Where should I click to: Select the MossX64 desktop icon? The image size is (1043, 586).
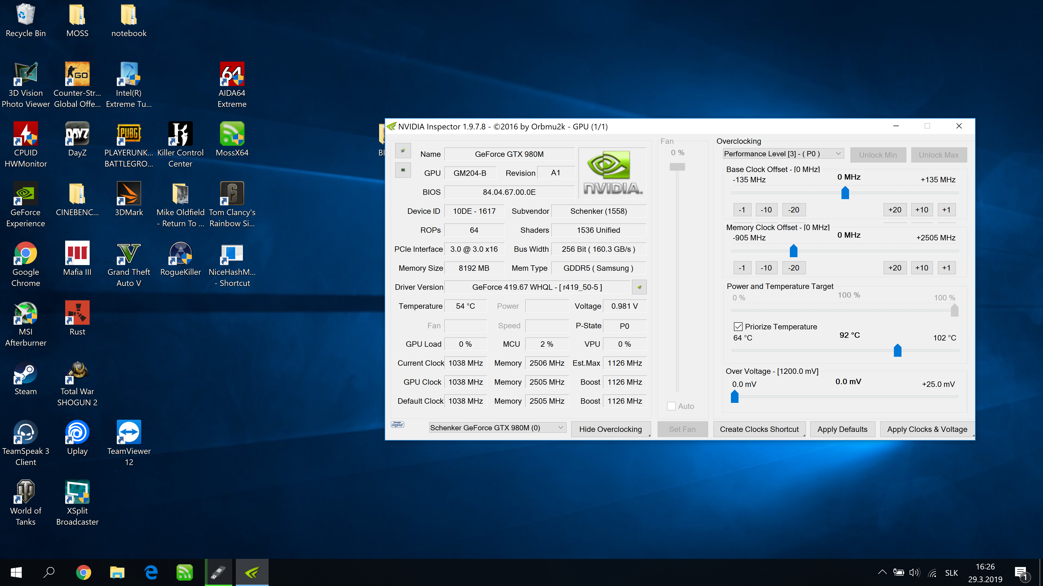pyautogui.click(x=232, y=139)
